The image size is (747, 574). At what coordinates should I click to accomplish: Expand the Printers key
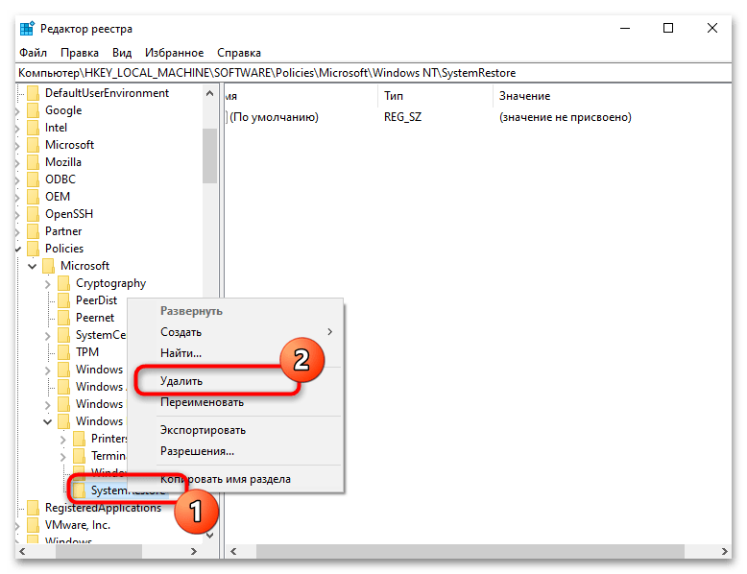tap(62, 440)
